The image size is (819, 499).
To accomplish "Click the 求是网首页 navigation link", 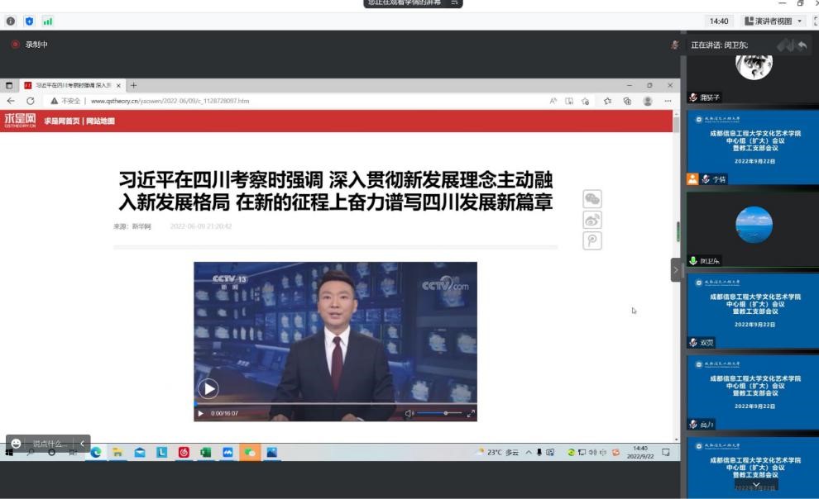I will tap(62, 121).
